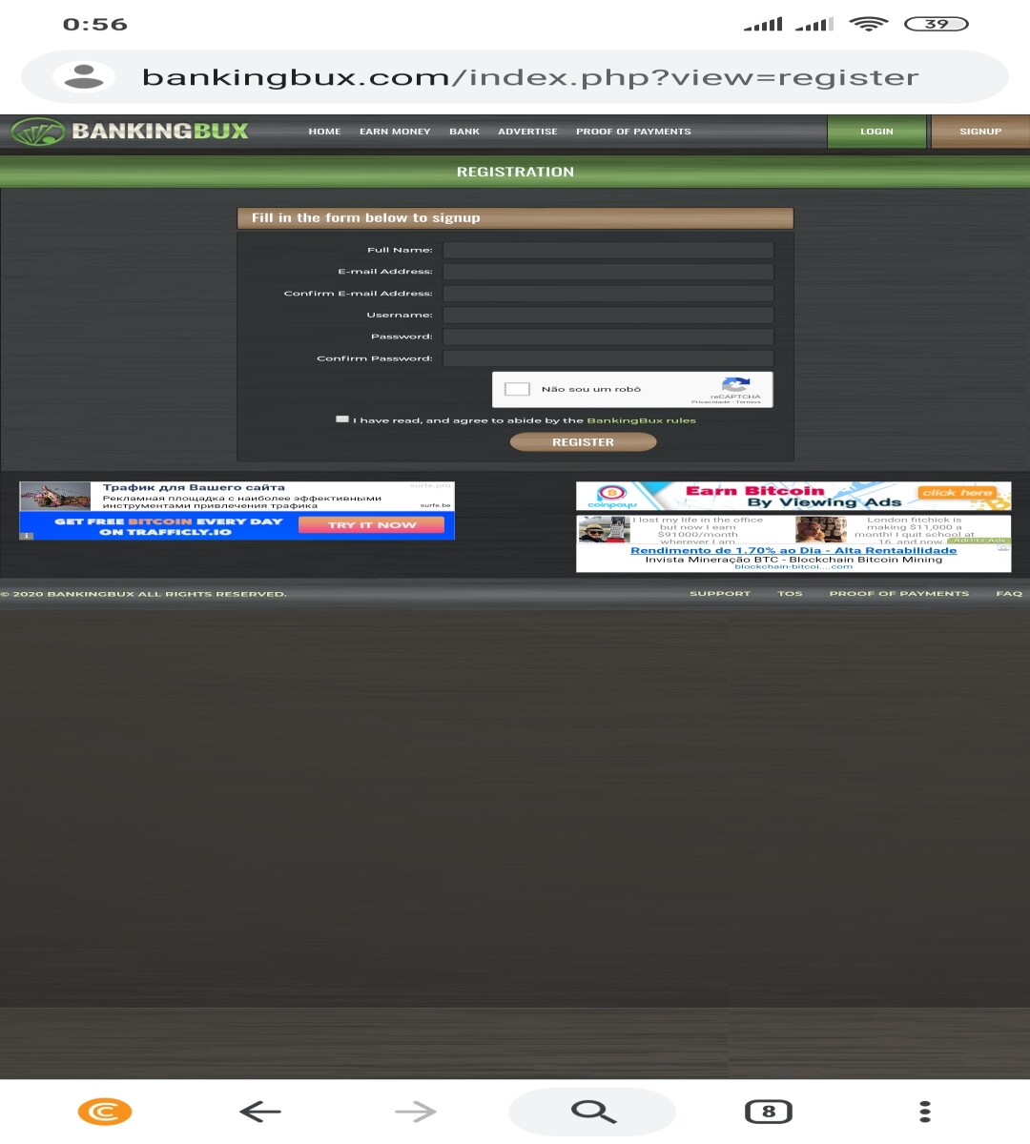This screenshot has width=1030, height=1144.
Task: Open the Earn Bitcoin By Viewing Ads banner
Action: pyautogui.click(x=793, y=497)
